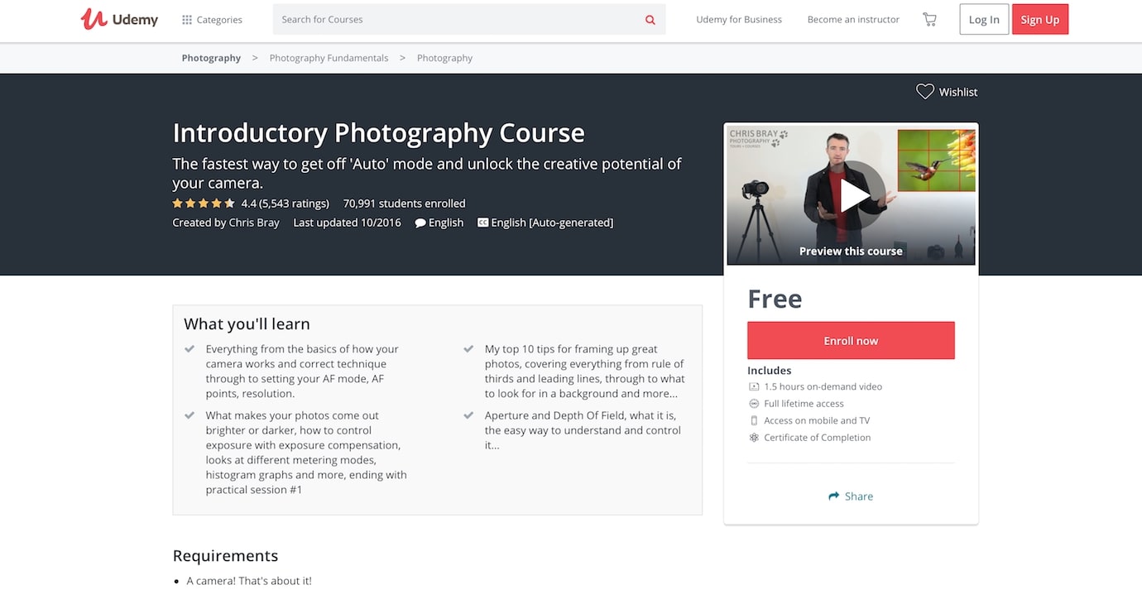The height and width of the screenshot is (604, 1142).
Task: Click the Enroll now button
Action: [x=851, y=340]
